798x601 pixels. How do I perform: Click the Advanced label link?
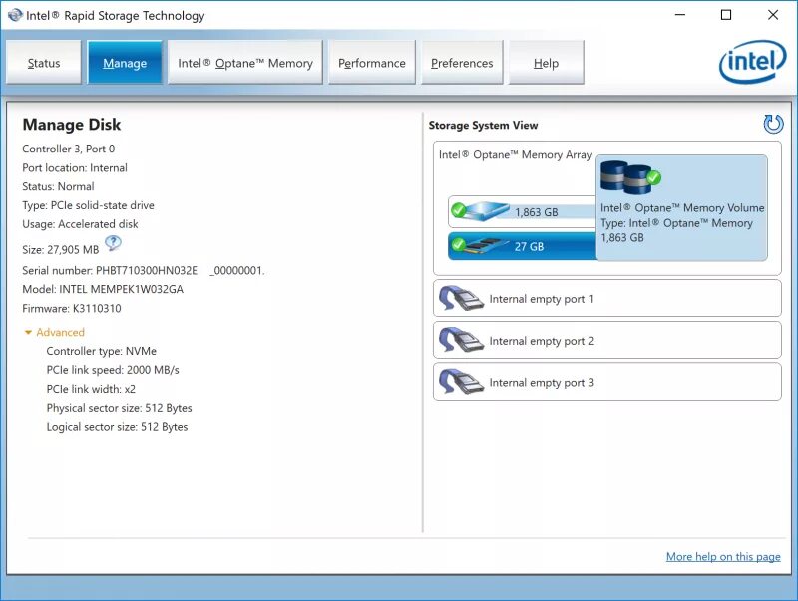click(x=60, y=332)
